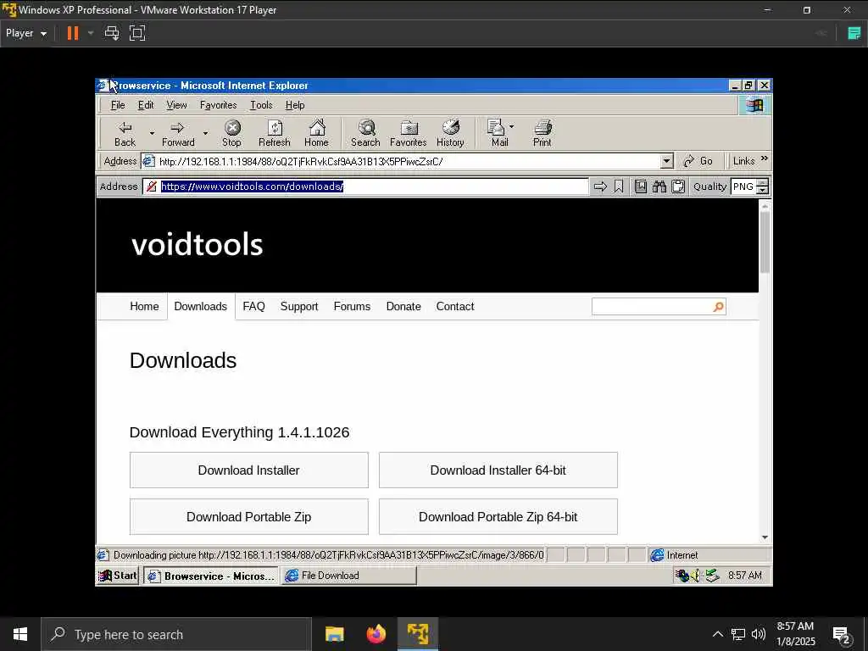Expand the Links toolbar chevron

(765, 159)
